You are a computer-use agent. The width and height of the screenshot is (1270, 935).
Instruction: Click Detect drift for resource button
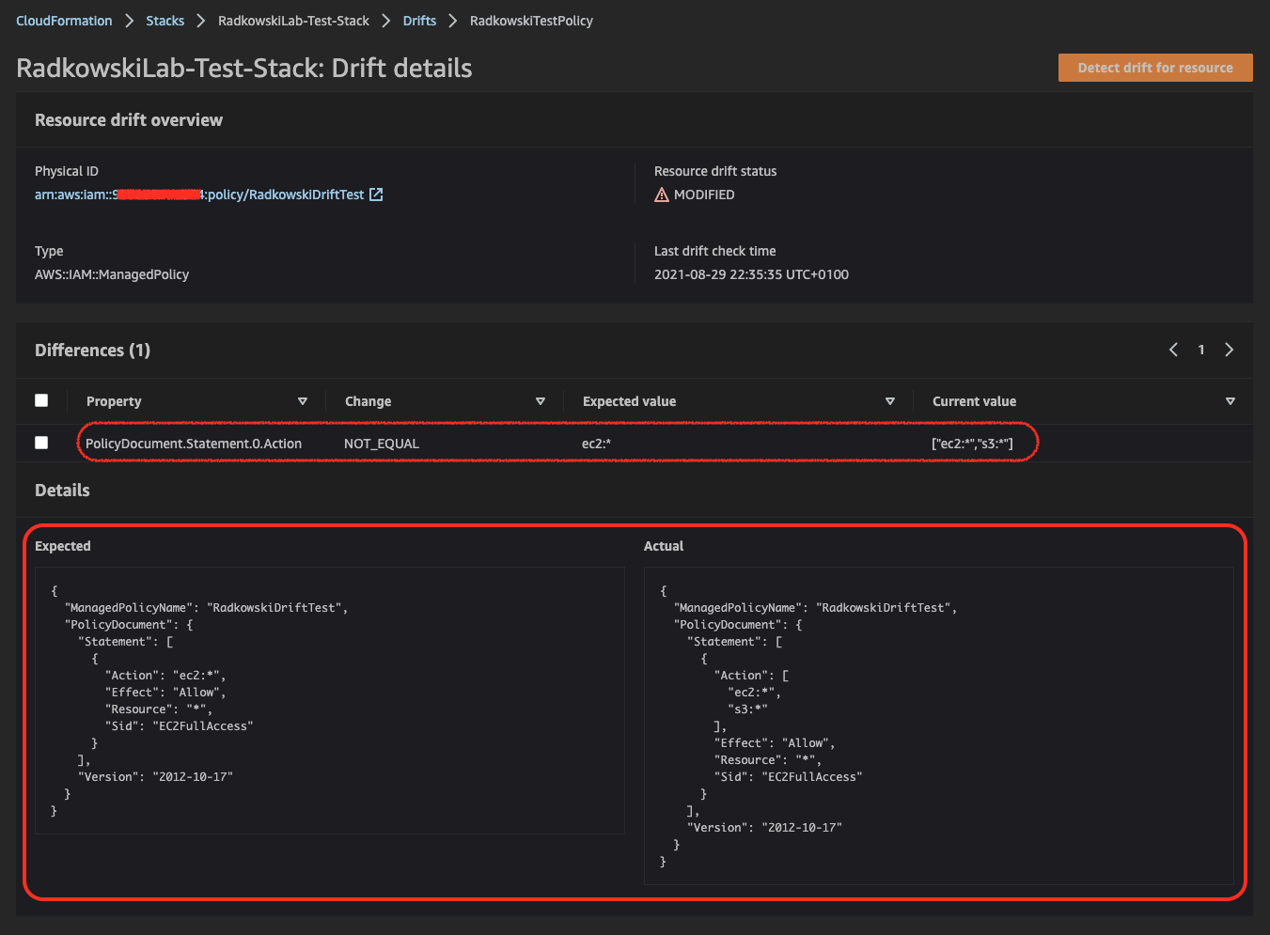[x=1155, y=68]
